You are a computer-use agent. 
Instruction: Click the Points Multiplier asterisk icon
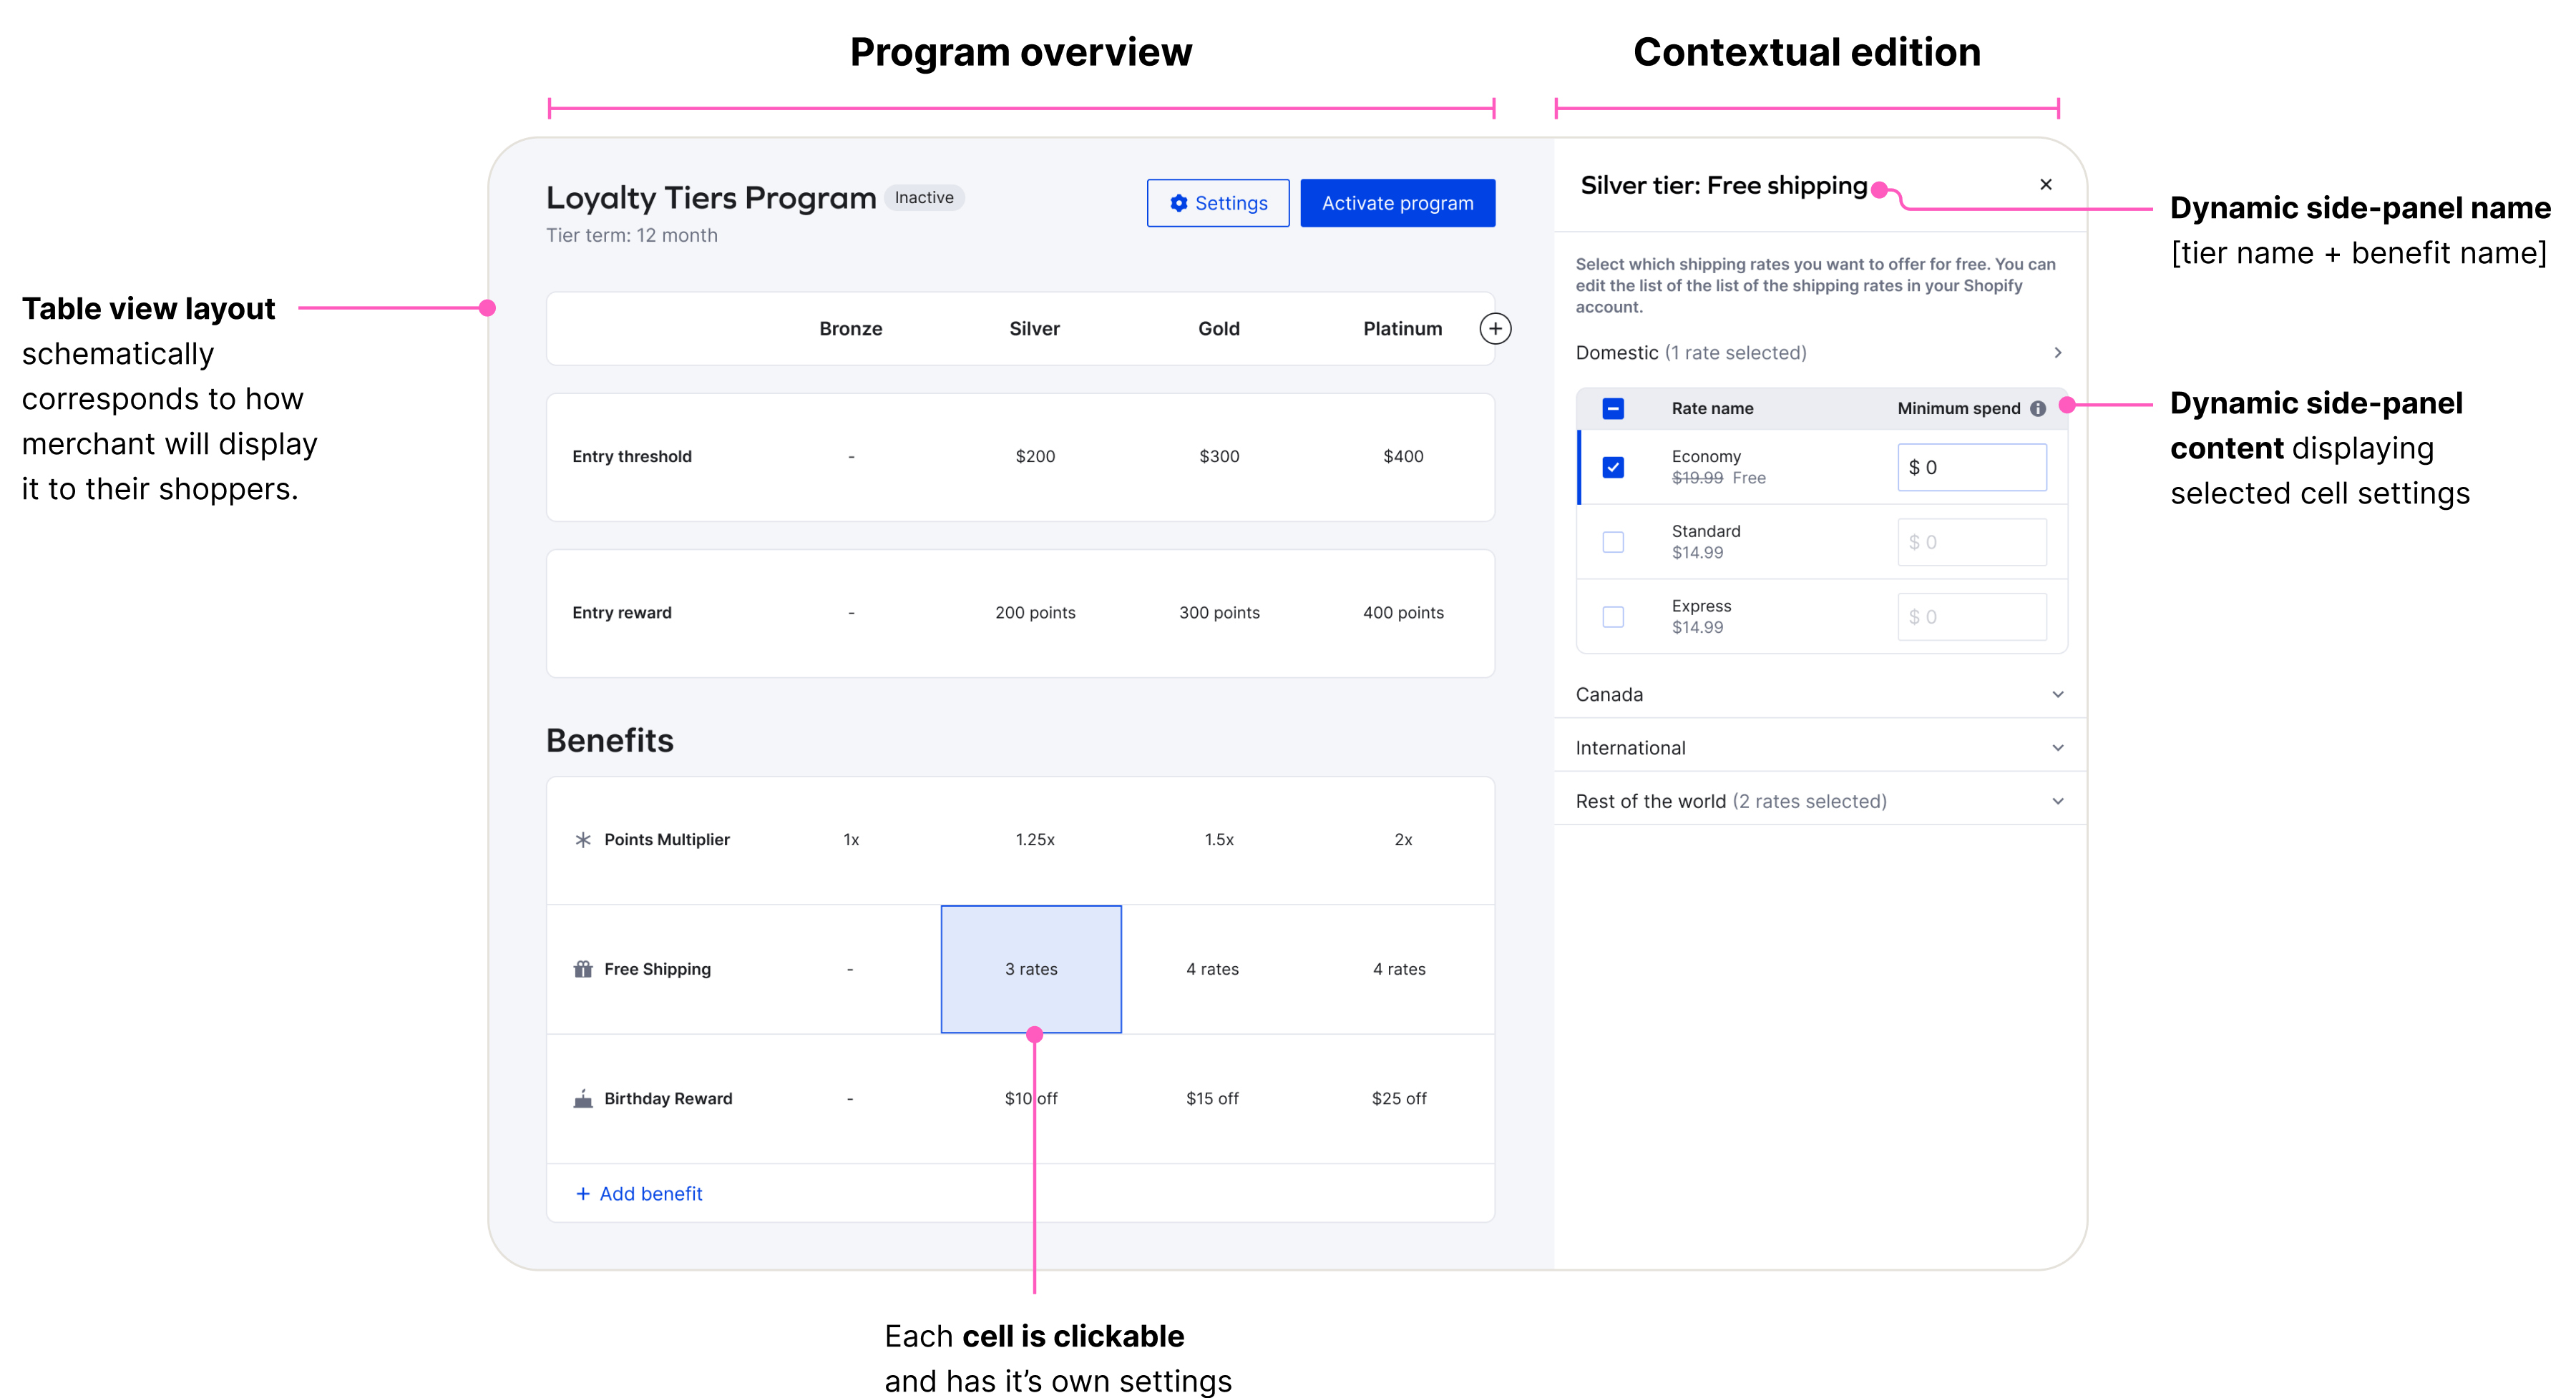tap(583, 840)
